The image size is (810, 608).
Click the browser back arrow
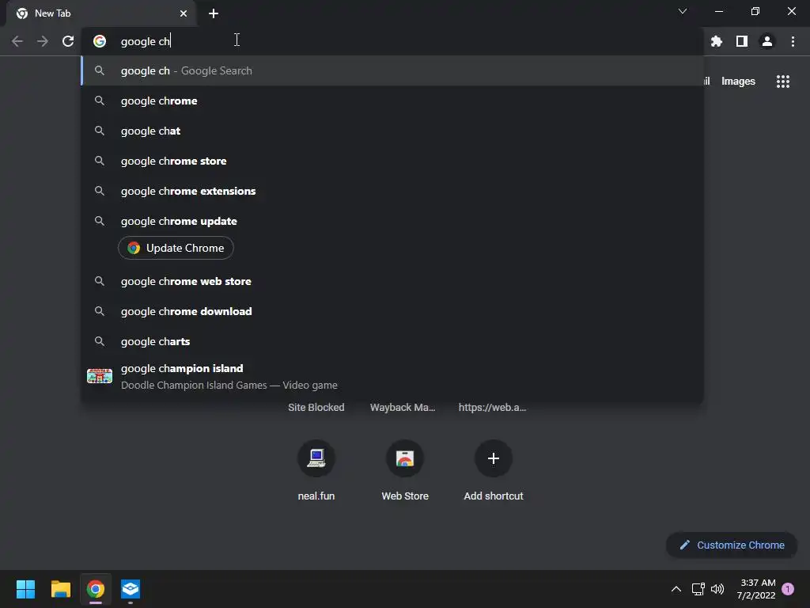pos(17,41)
